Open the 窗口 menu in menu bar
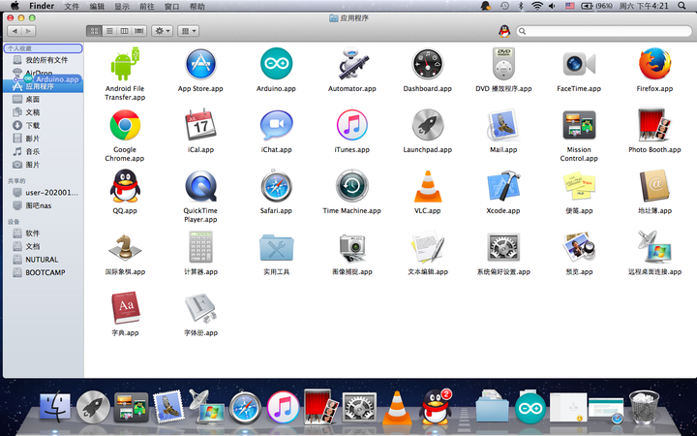This screenshot has width=697, height=436. coord(171,6)
